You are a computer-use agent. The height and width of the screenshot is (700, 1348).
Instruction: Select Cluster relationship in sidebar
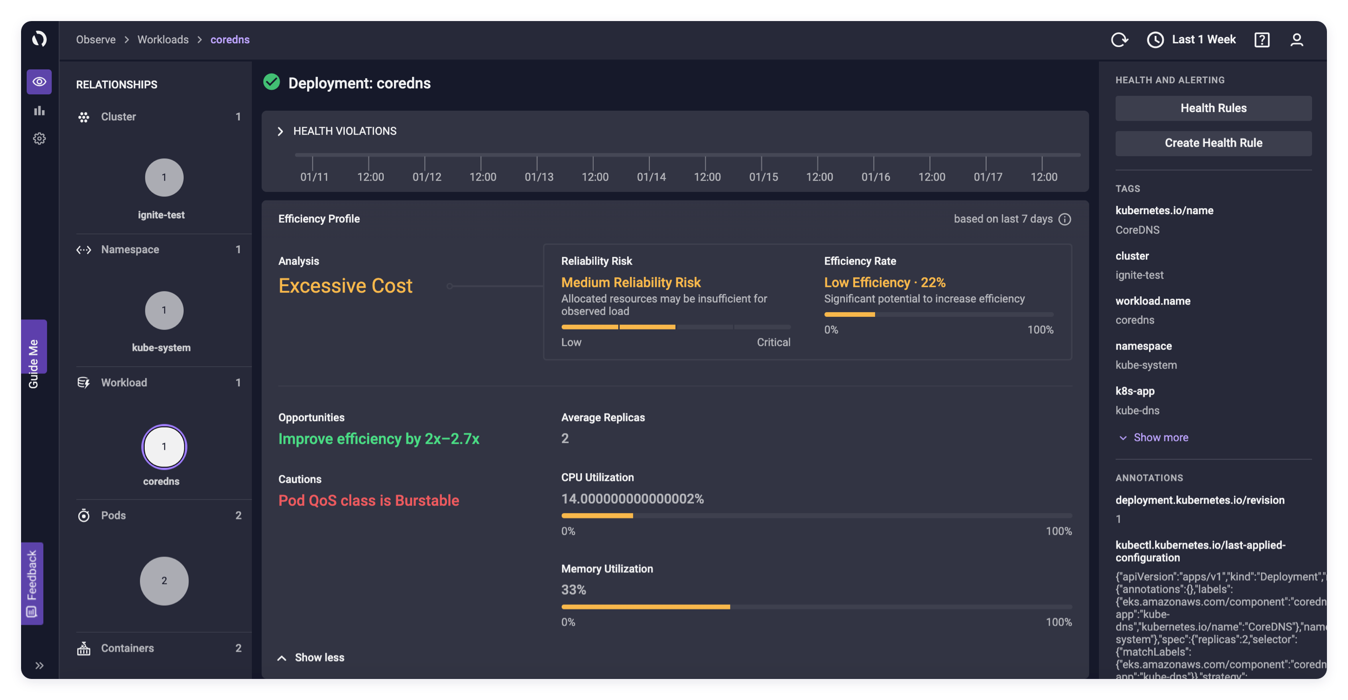tap(117, 117)
